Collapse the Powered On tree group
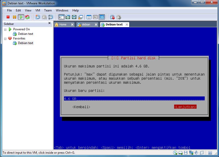Image resolution: width=219 pixels, height=157 pixels. pyautogui.click(x=5, y=30)
